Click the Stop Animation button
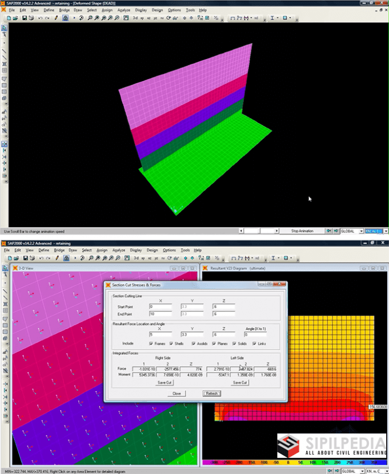The image size is (389, 474). pos(302,231)
